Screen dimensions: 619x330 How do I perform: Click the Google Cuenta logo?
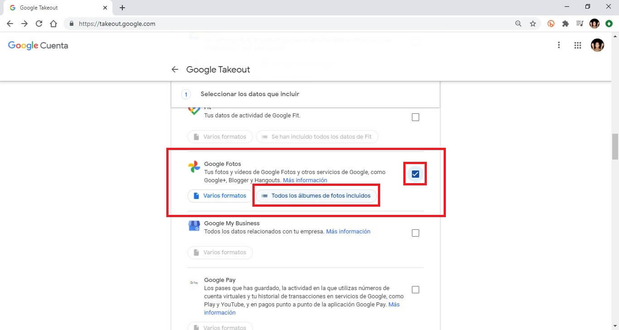click(x=38, y=45)
